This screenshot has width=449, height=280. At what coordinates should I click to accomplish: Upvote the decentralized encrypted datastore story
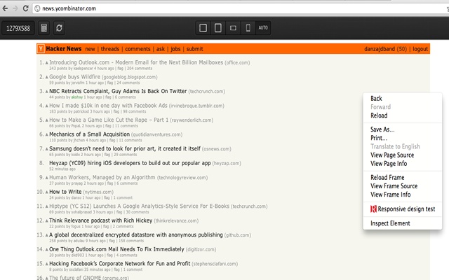(47, 235)
